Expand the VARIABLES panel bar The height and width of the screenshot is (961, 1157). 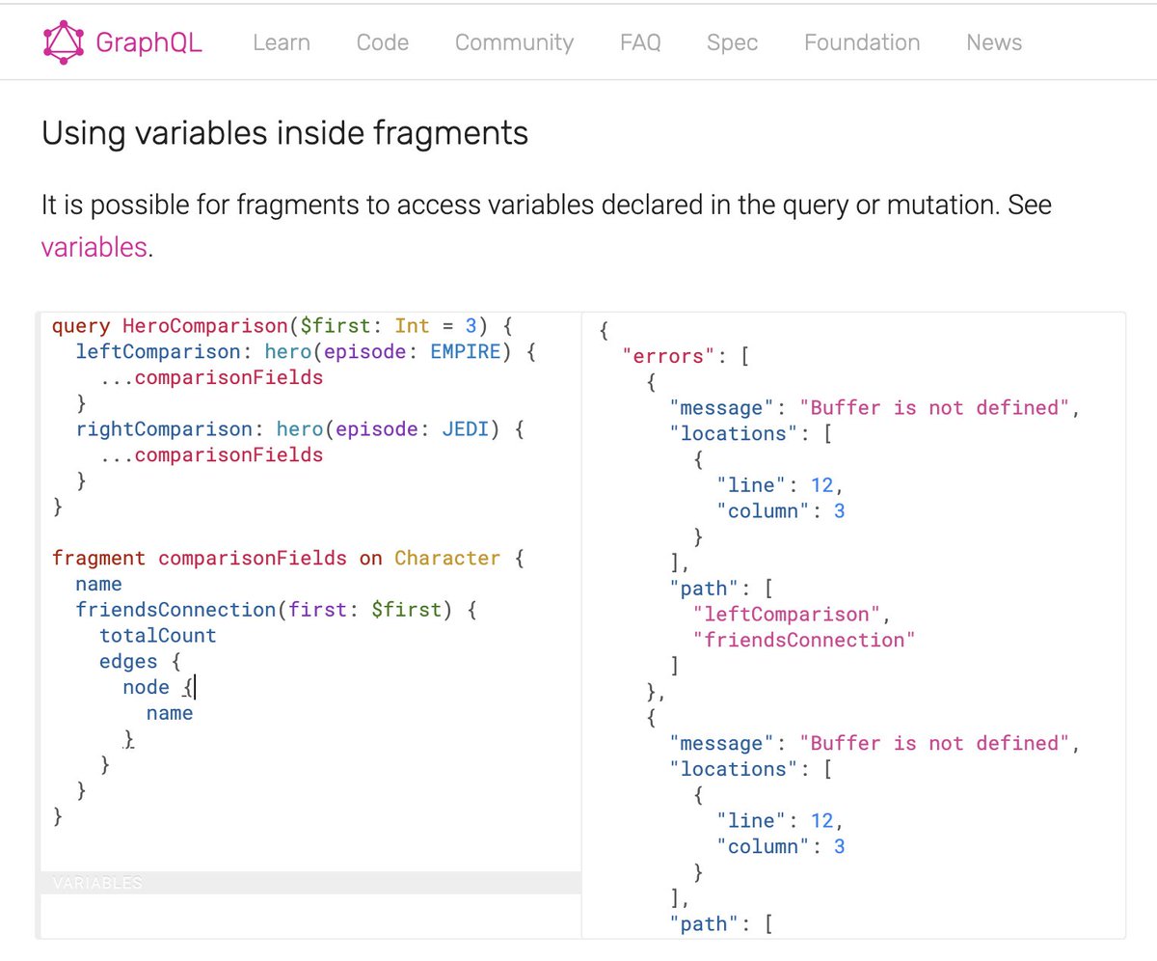tap(310, 883)
